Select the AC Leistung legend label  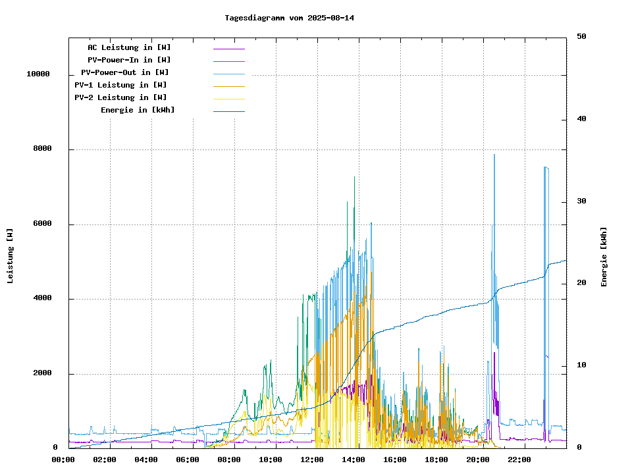(129, 48)
